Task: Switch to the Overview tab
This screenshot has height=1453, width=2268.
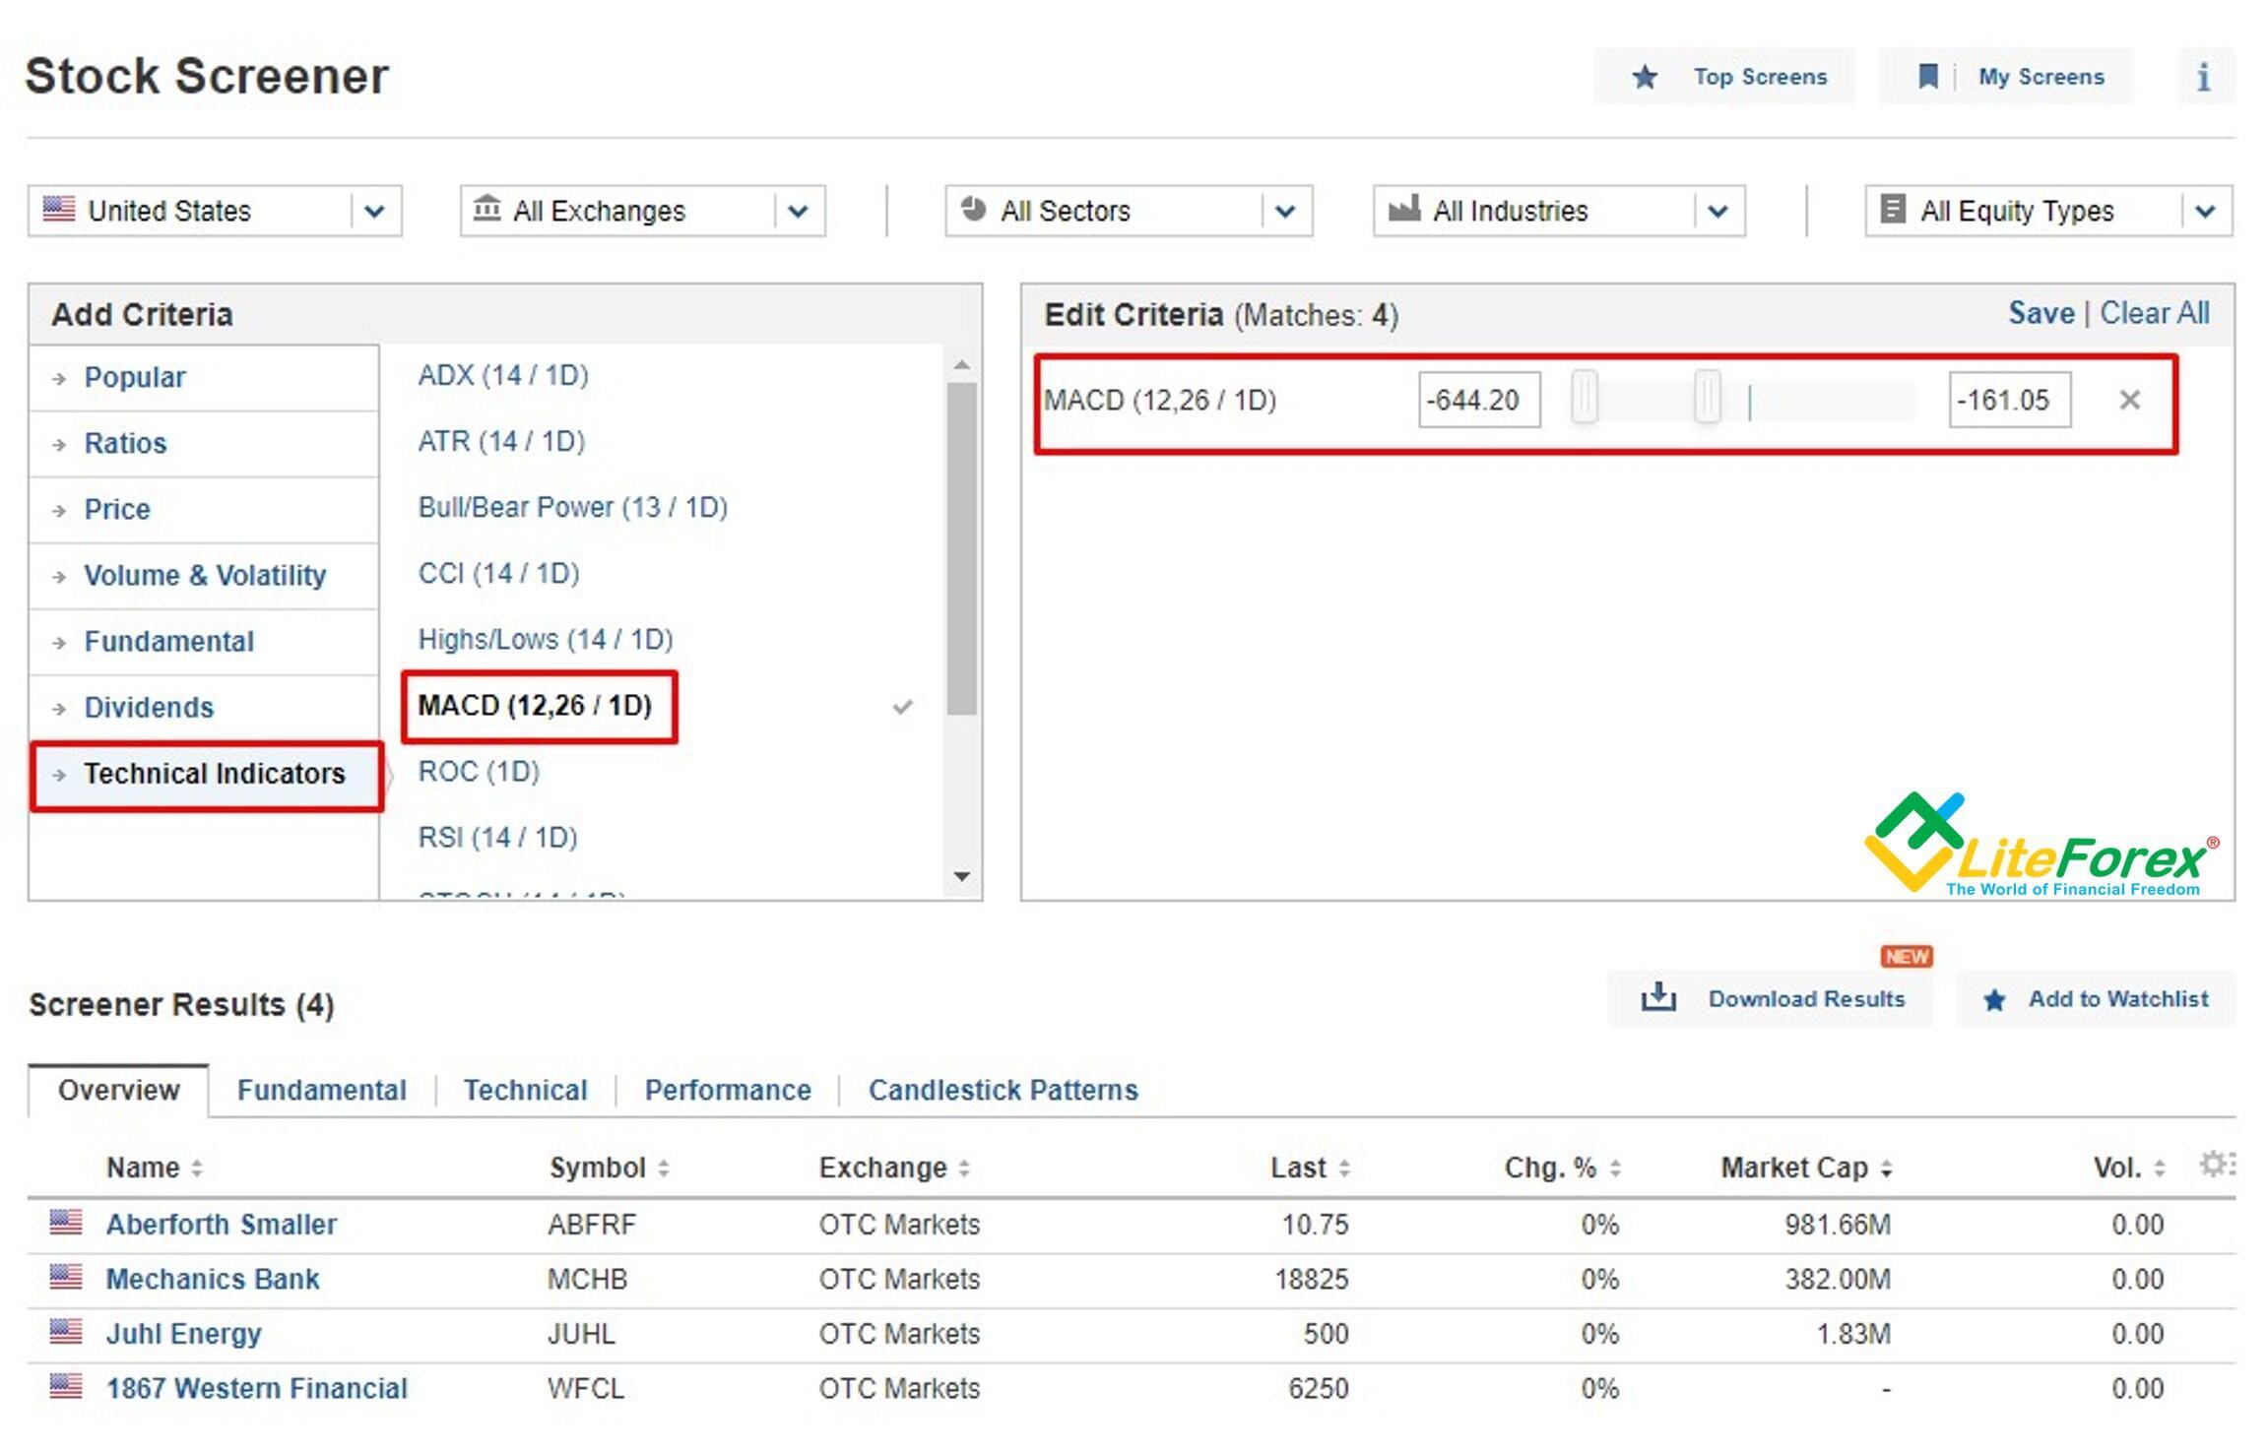Action: tap(118, 1091)
